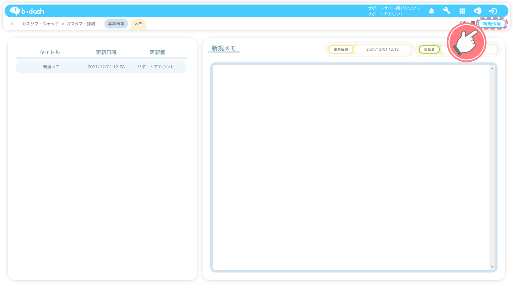Click the logout arrow icon

[493, 11]
